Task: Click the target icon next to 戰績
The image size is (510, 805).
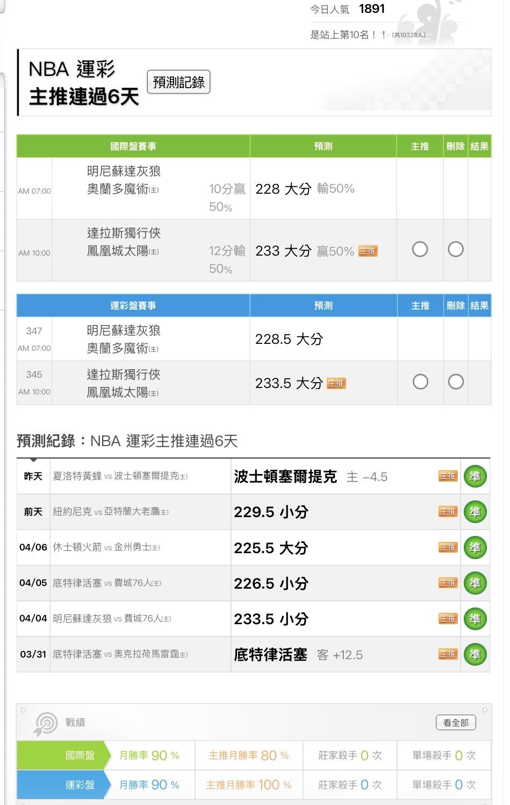Action: pos(45,724)
